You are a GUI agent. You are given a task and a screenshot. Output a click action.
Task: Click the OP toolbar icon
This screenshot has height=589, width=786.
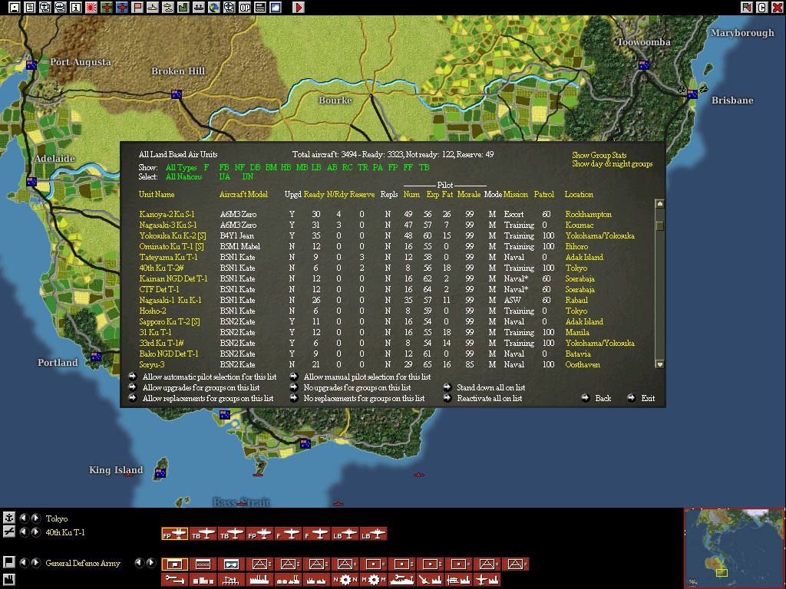click(x=245, y=7)
